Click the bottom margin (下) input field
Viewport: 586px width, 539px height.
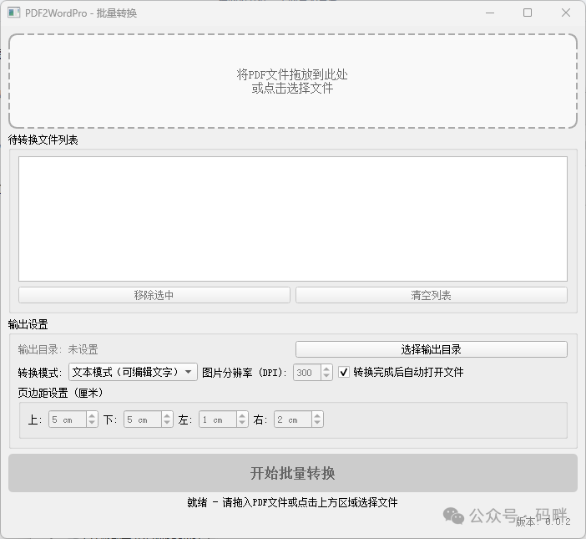[141, 420]
